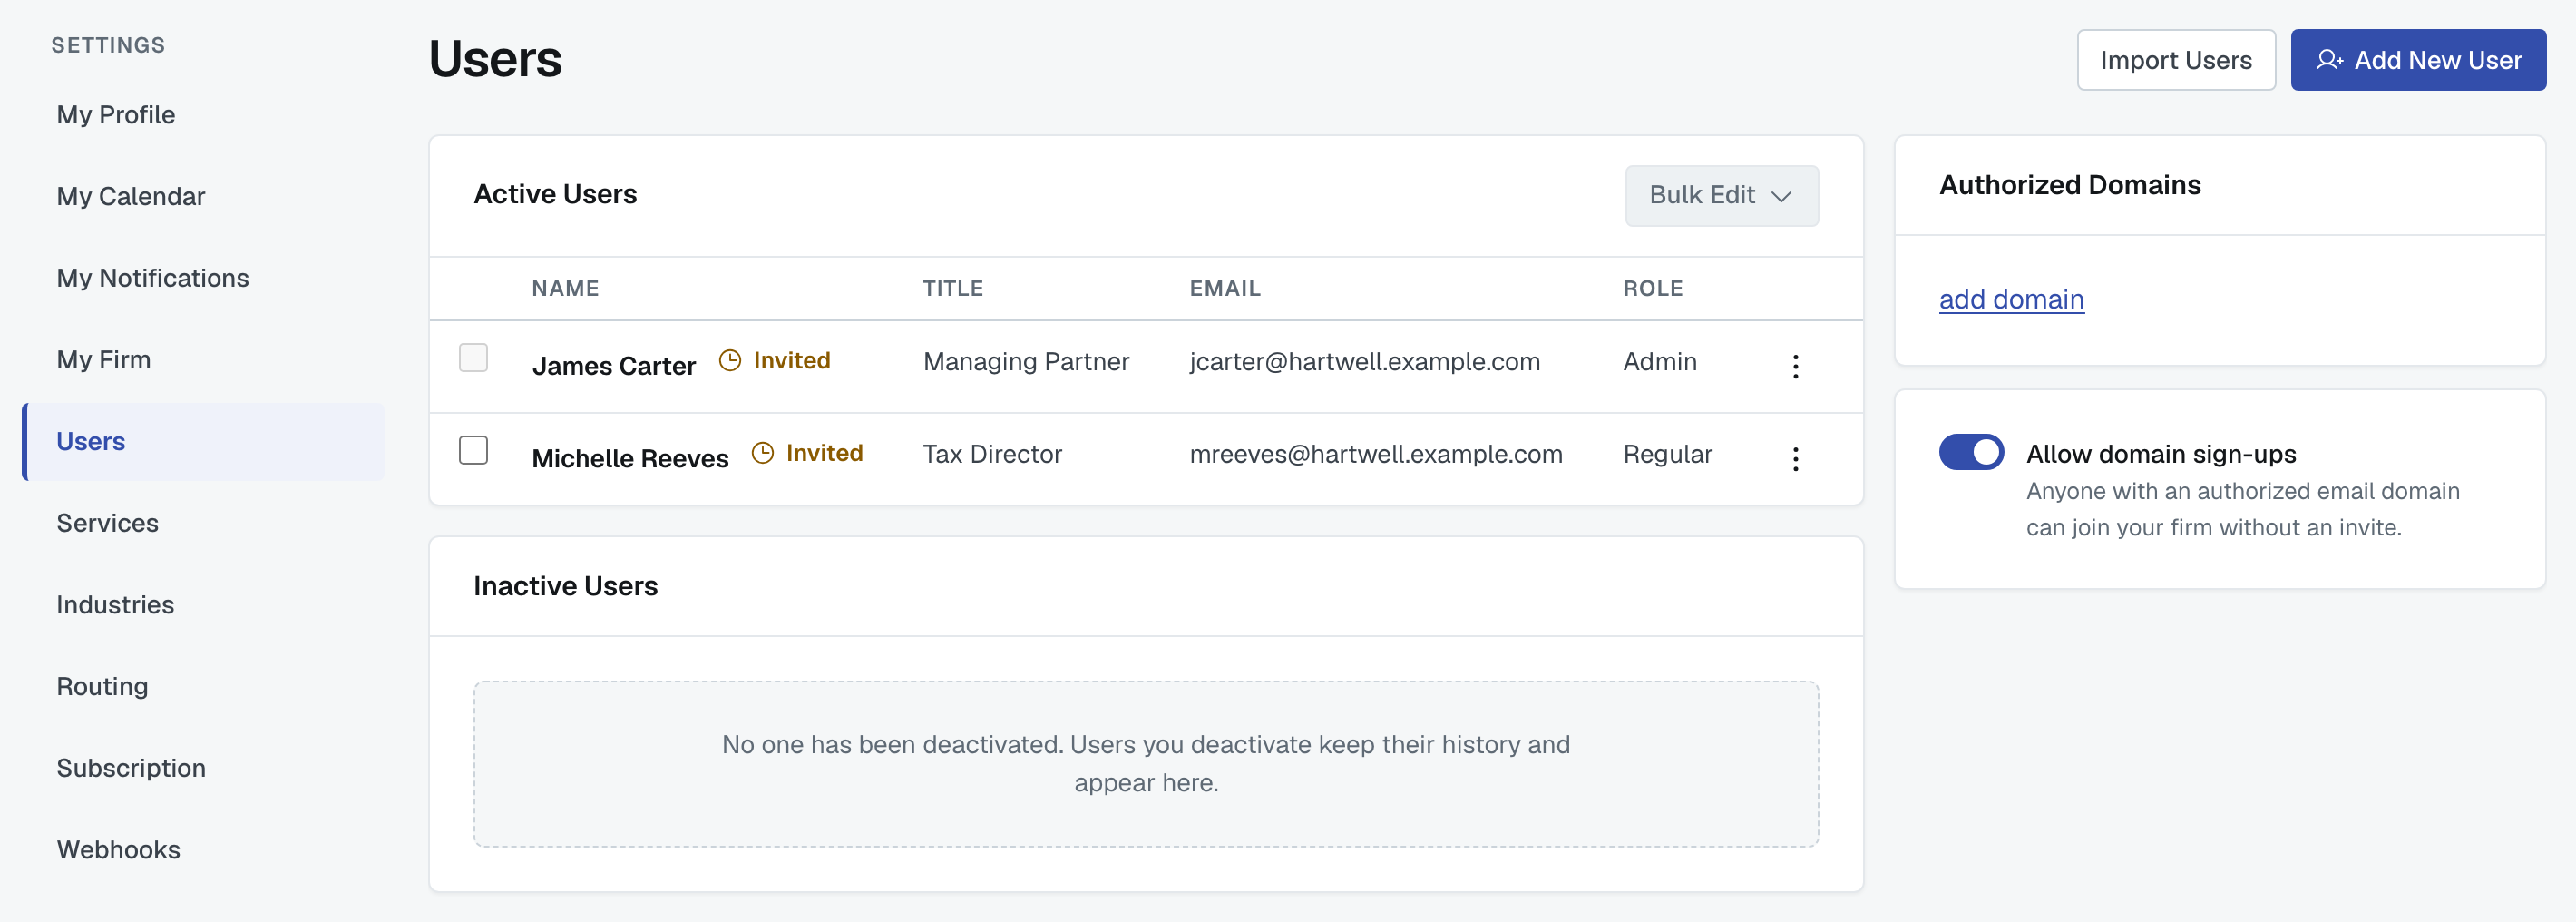2576x922 pixels.
Task: Click mreeves@hartwell.example.com email
Action: pyautogui.click(x=1376, y=454)
